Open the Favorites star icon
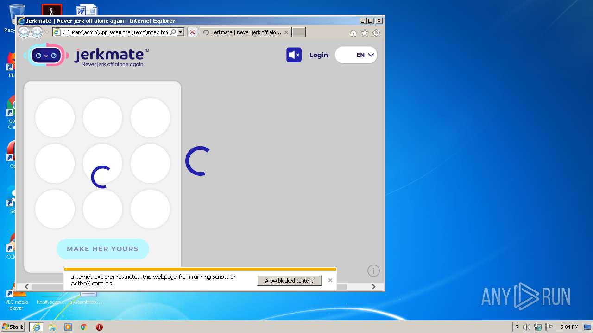 coord(365,33)
